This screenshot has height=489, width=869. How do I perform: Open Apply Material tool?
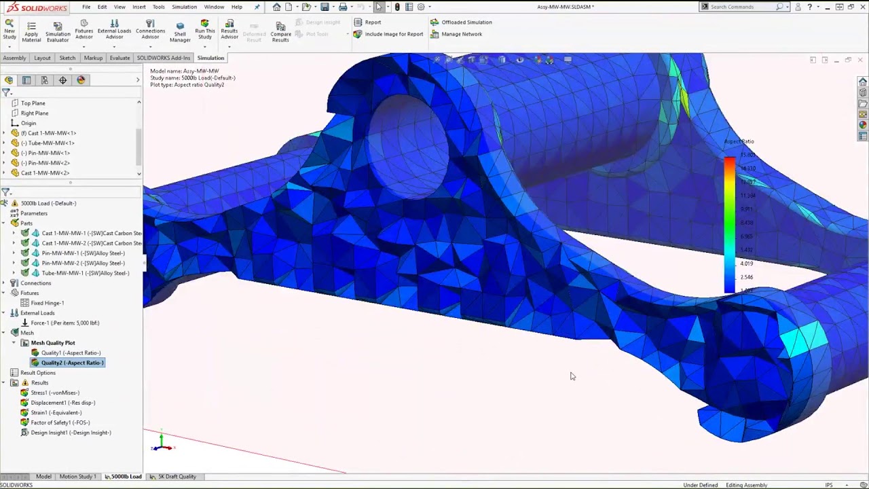click(x=31, y=31)
